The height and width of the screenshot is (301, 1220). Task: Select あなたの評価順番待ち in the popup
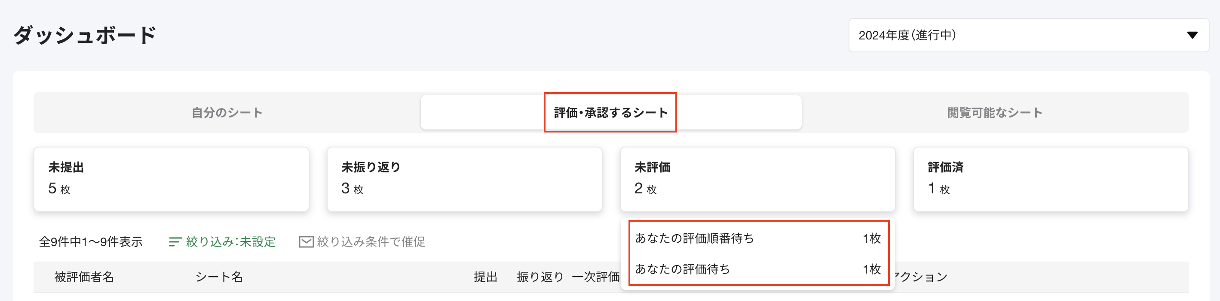[758, 239]
